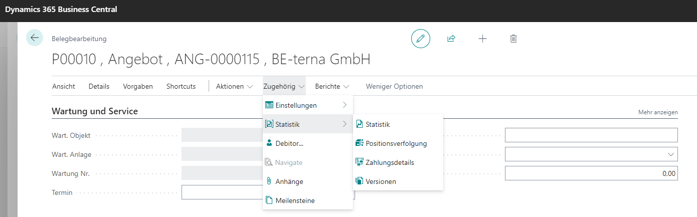Collapse the Zugehörig dropdown menu
The height and width of the screenshot is (217, 697).
(284, 86)
